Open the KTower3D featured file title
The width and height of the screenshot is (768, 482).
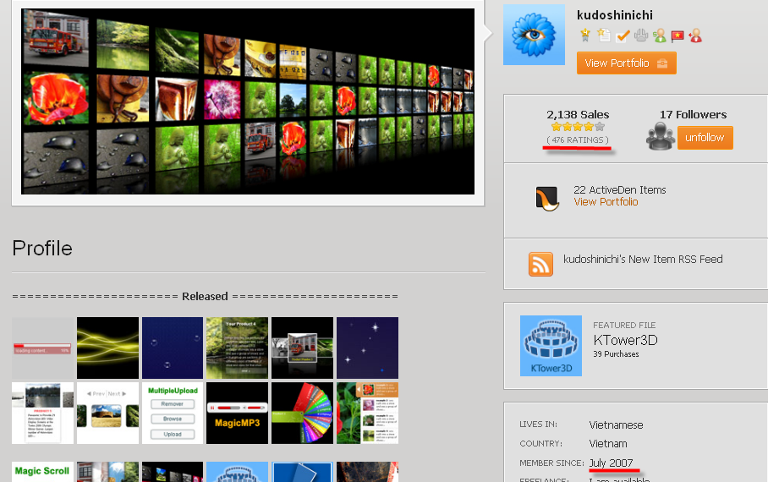coord(625,340)
